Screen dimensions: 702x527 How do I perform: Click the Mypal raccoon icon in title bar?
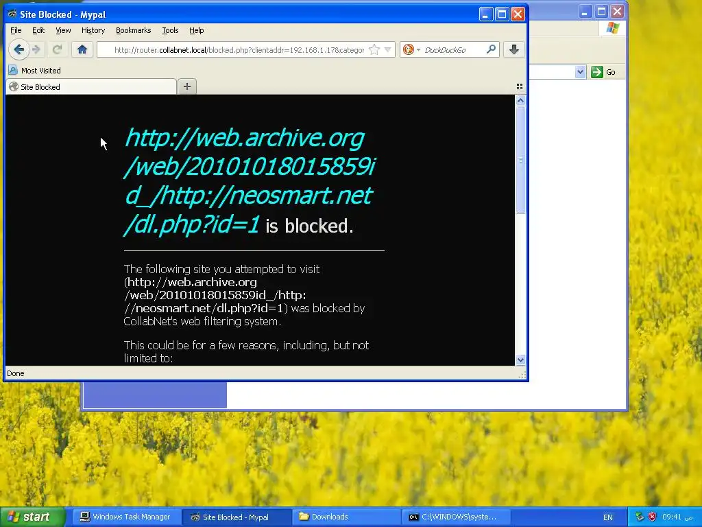(12, 14)
